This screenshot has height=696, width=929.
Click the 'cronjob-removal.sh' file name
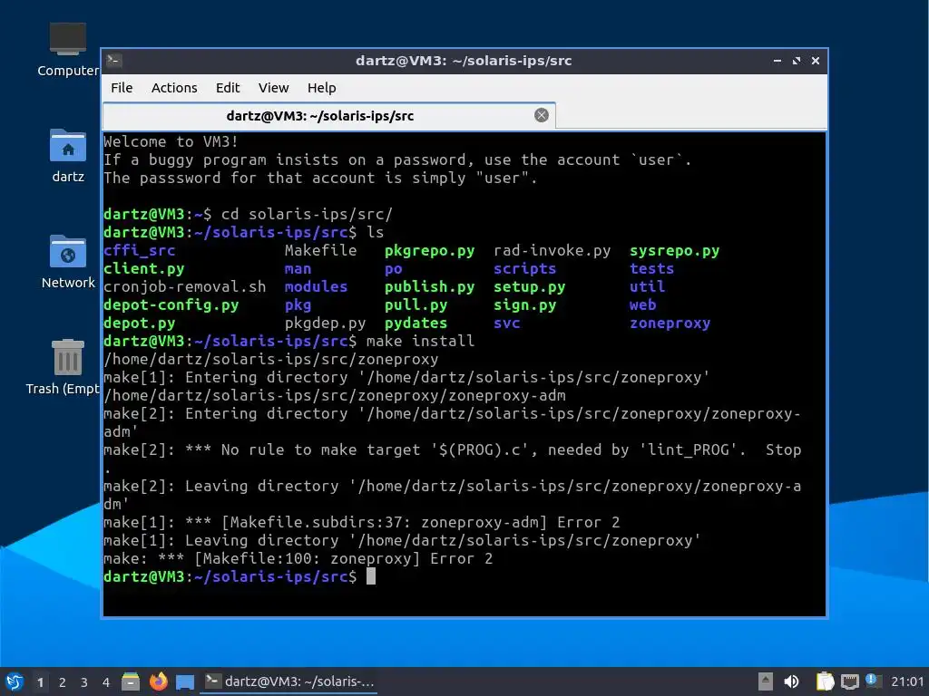[185, 286]
